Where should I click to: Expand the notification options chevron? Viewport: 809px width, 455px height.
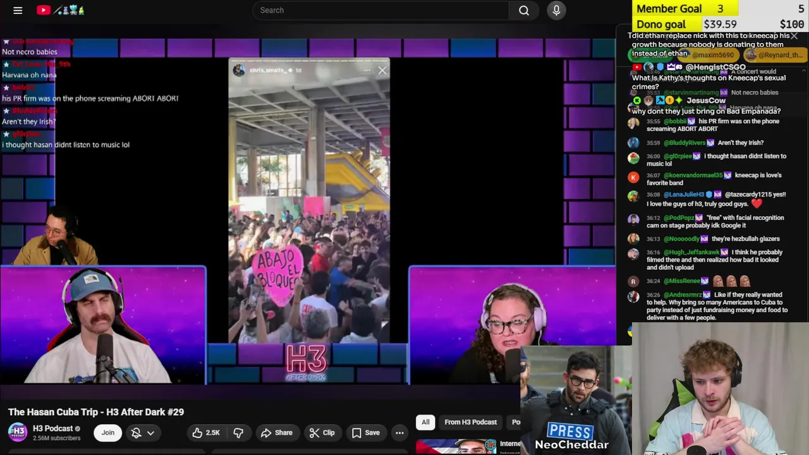pos(150,433)
